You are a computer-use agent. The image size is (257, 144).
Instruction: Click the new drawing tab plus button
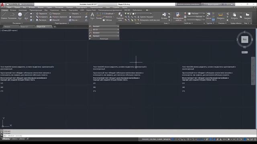pos(55,27)
